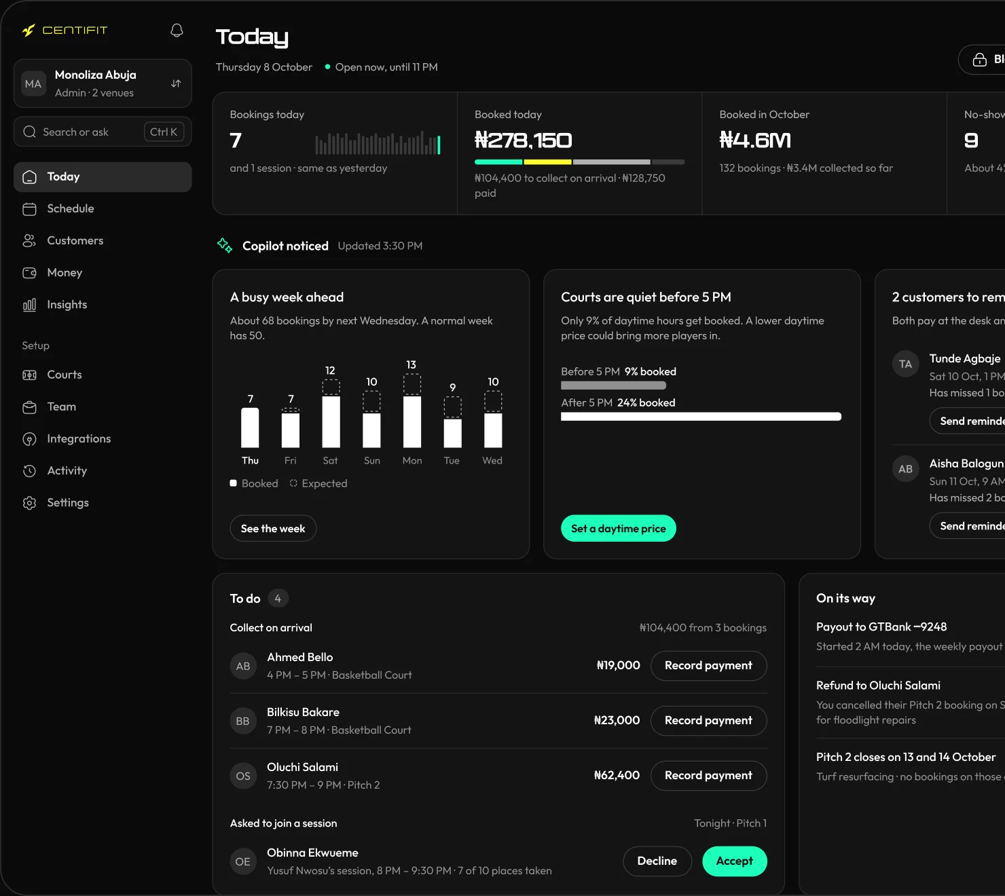This screenshot has width=1005, height=896.
Task: Click the Integrations icon
Action: 29,438
